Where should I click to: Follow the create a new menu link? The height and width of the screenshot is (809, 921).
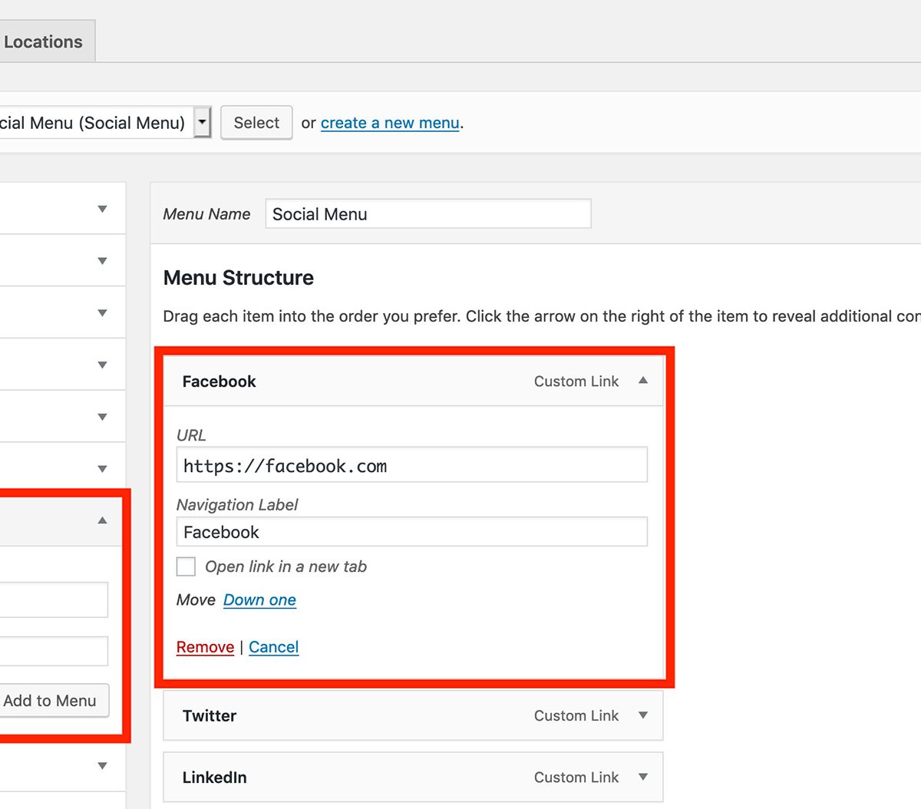coord(390,123)
